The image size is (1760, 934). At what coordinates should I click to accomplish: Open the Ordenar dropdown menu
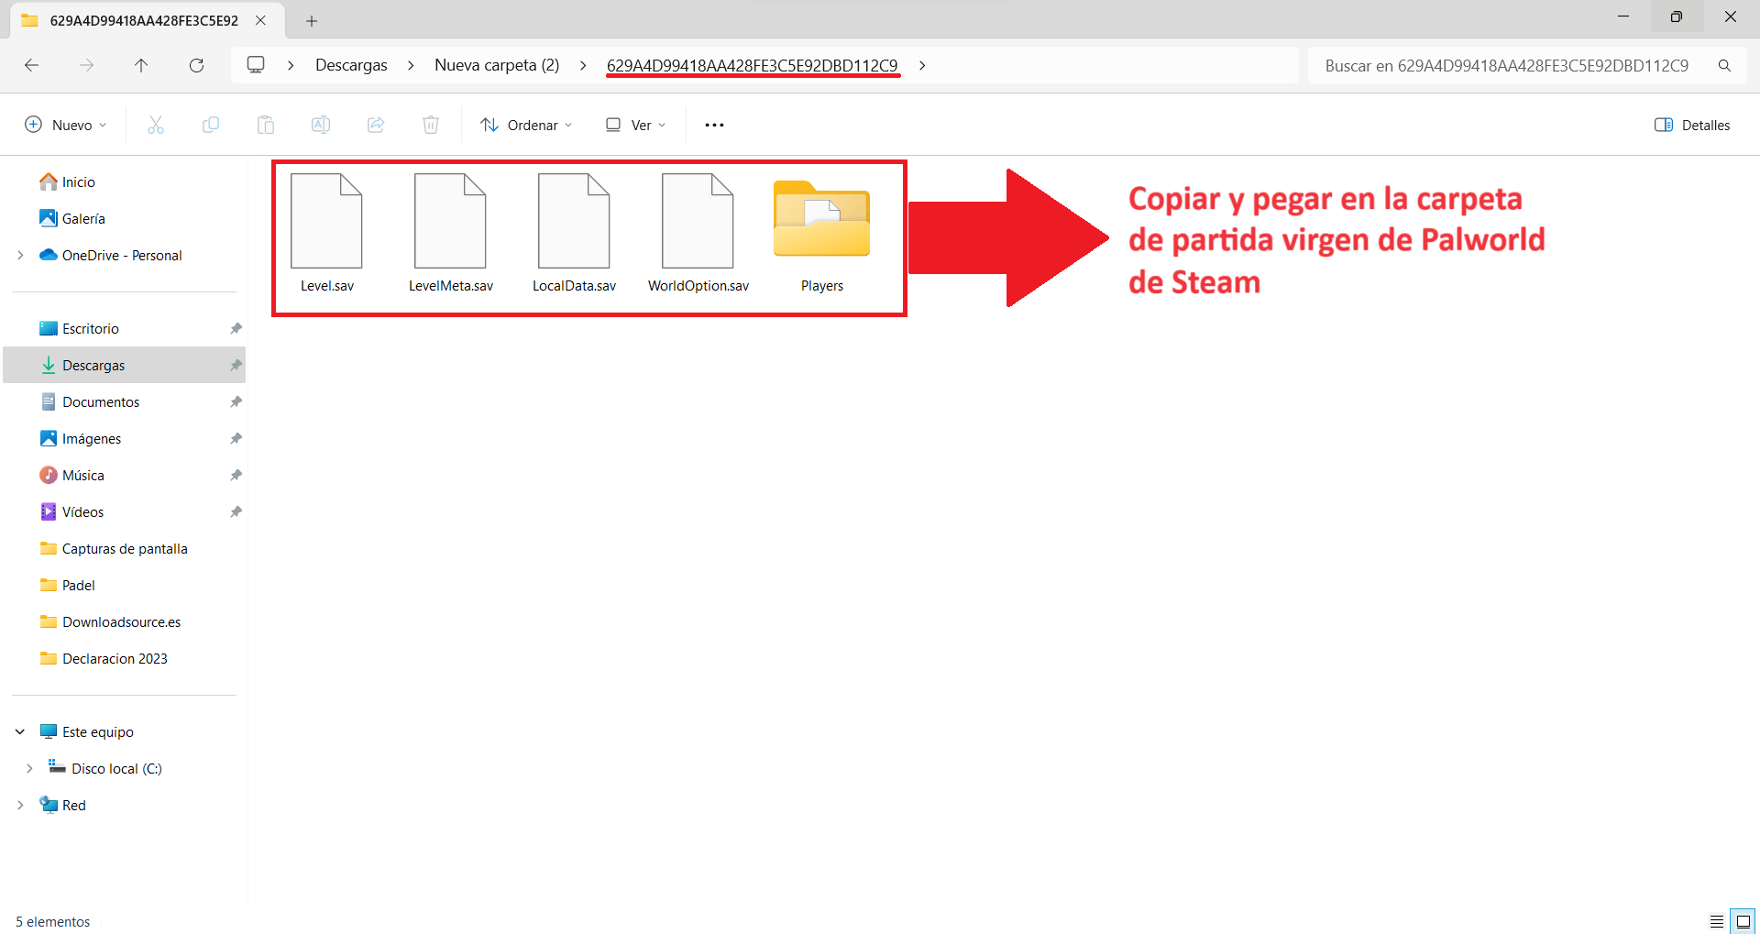click(526, 125)
